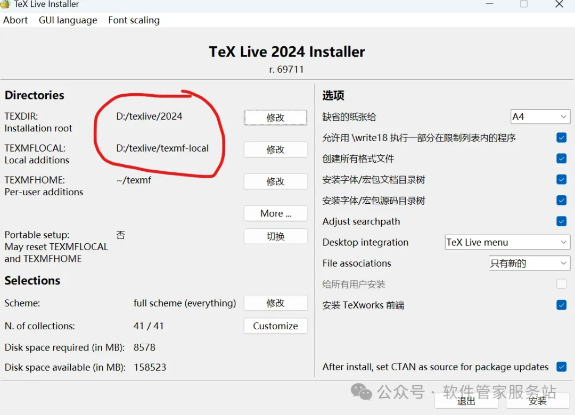Toggle the 给所有用户安装 checkbox
Screen dimensions: 575x415
coord(562,284)
